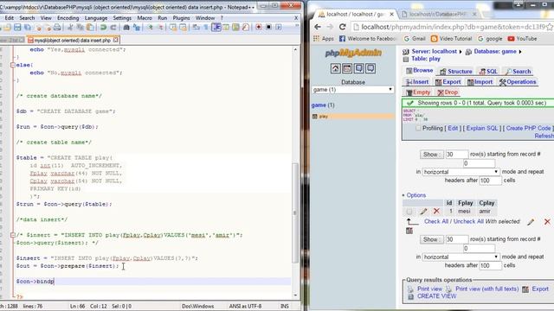Click the red Record Macro icon
This screenshot has height=311, width=554.
point(259,28)
